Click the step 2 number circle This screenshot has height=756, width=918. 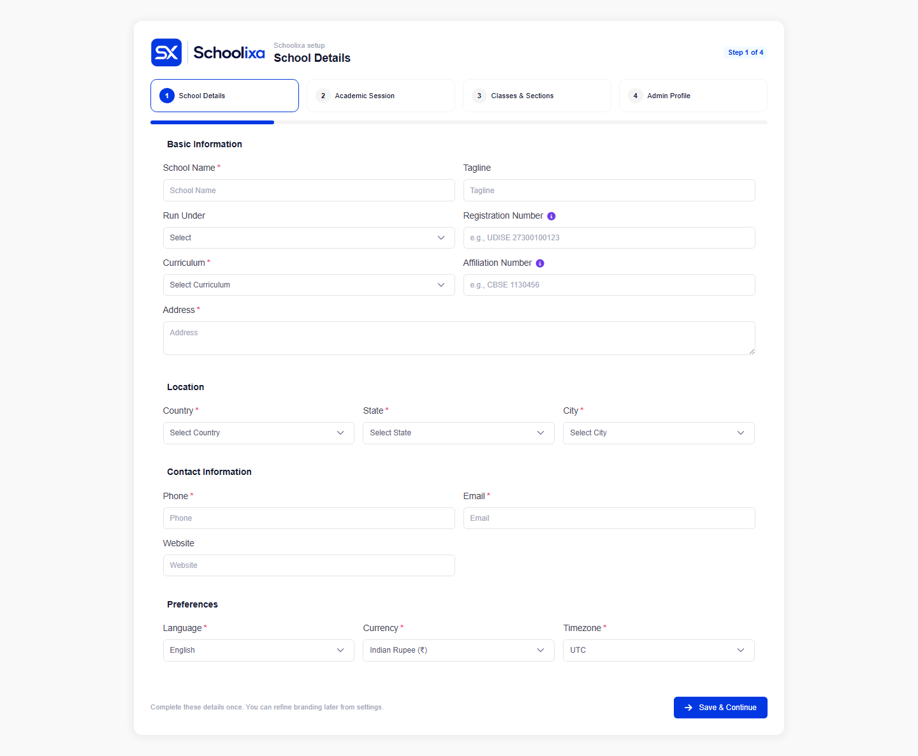click(x=323, y=96)
